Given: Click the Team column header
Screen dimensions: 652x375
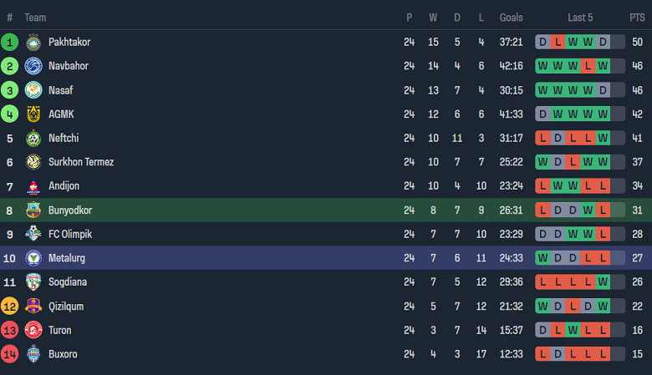Looking at the screenshot, I should tap(35, 18).
